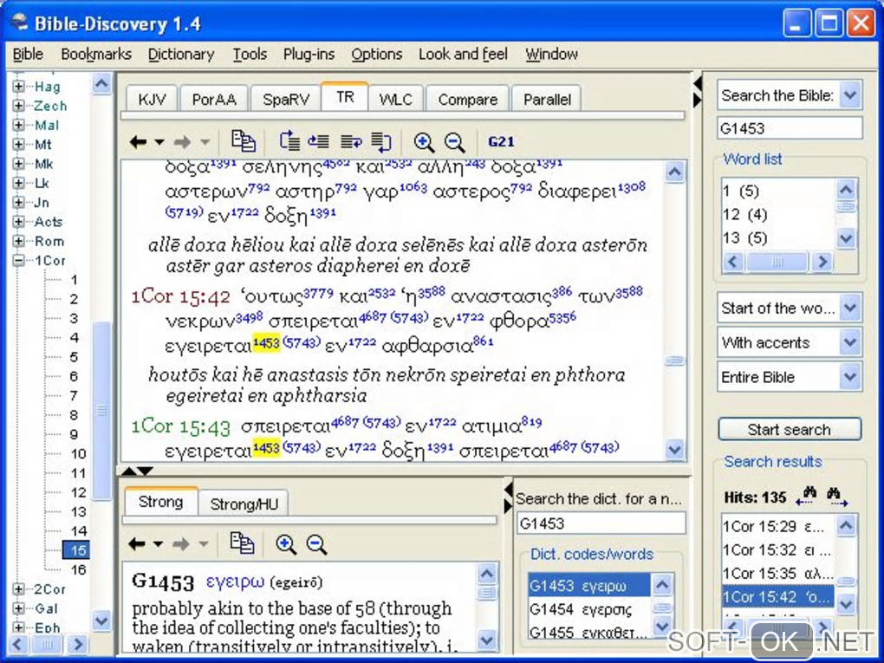This screenshot has height=663, width=884.
Task: Open the Look and feel menu
Action: (463, 54)
